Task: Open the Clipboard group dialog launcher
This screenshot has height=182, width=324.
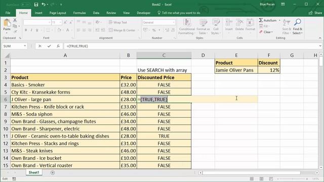Action: click(20, 38)
